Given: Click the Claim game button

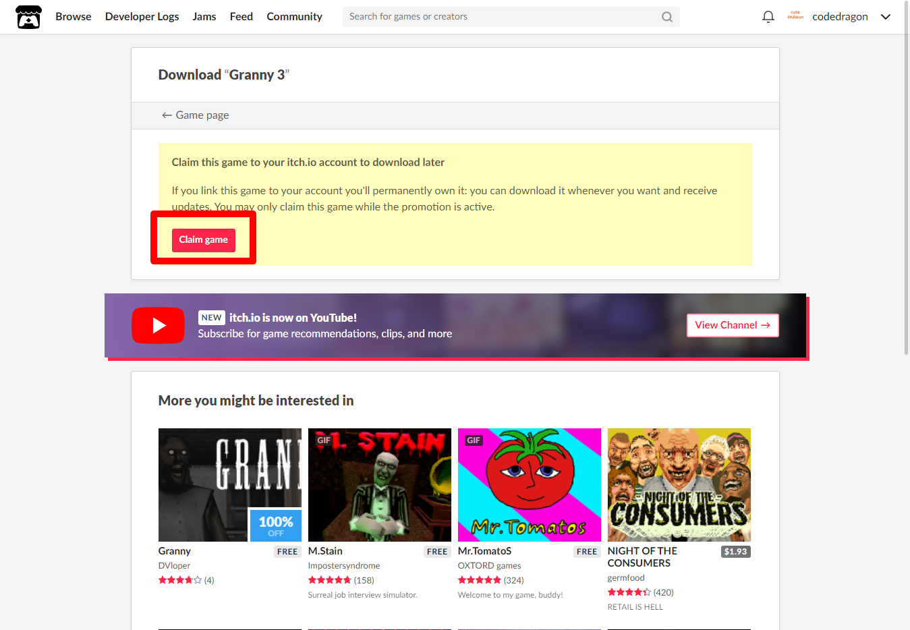Looking at the screenshot, I should click(203, 240).
